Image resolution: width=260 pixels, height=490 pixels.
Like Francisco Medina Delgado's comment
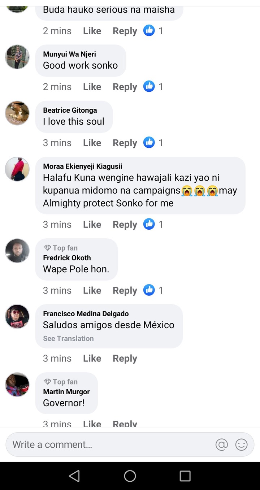(92, 358)
